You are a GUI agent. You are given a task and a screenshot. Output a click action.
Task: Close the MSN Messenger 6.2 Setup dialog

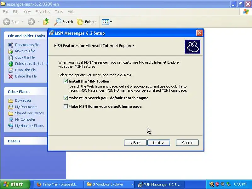tap(199, 33)
